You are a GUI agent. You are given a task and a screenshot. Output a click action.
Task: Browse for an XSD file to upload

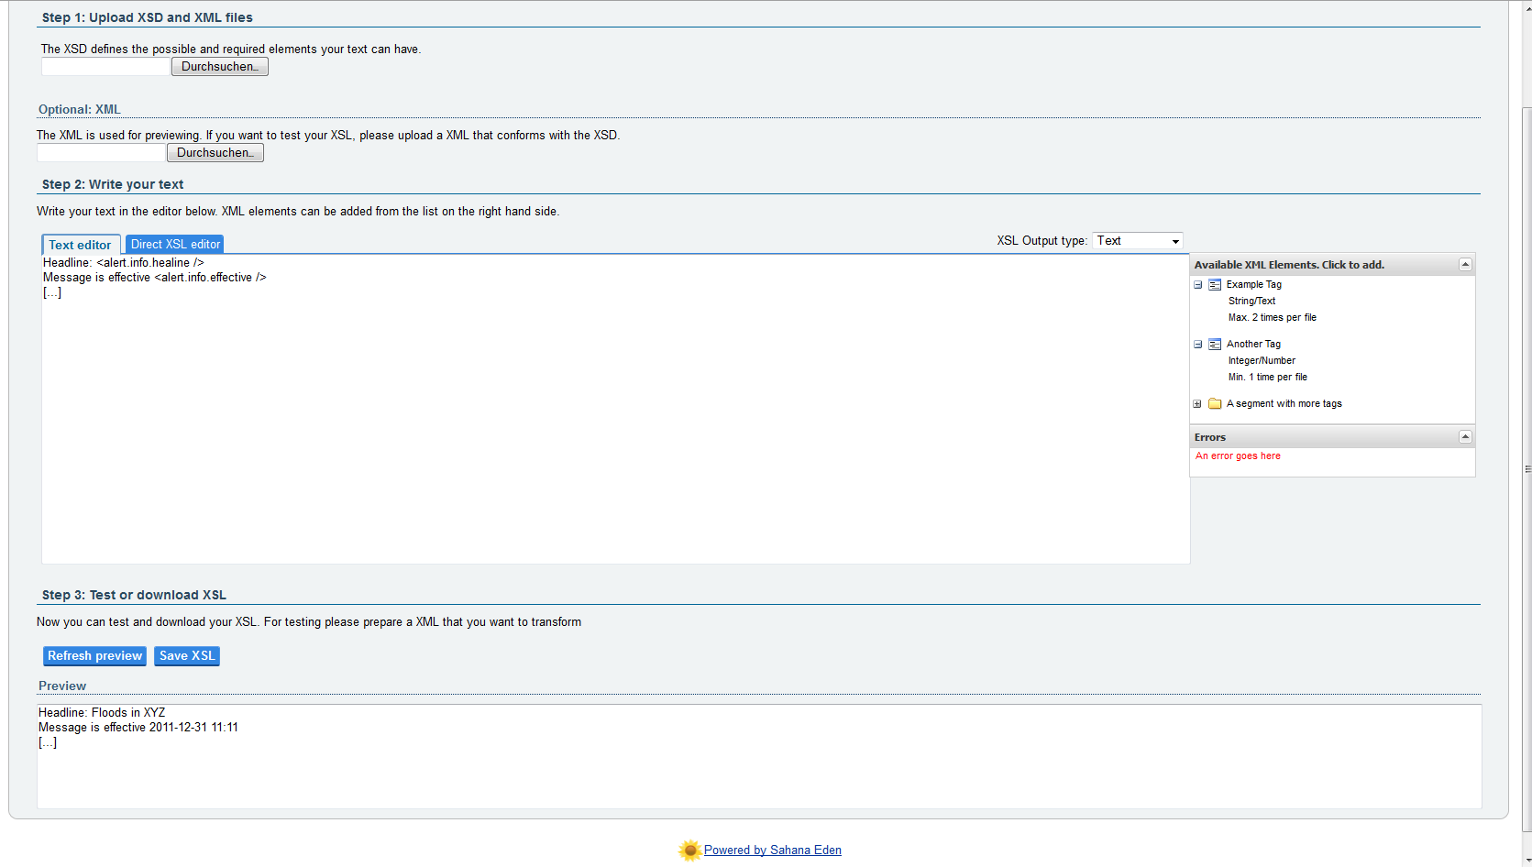[219, 67]
